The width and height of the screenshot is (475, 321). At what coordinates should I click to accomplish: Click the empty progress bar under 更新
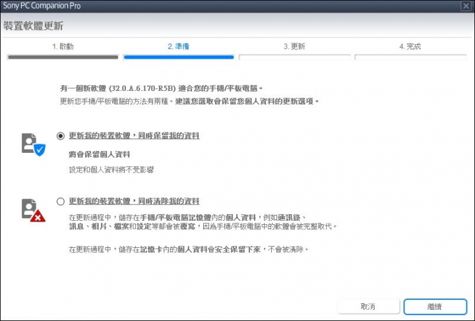(295, 57)
